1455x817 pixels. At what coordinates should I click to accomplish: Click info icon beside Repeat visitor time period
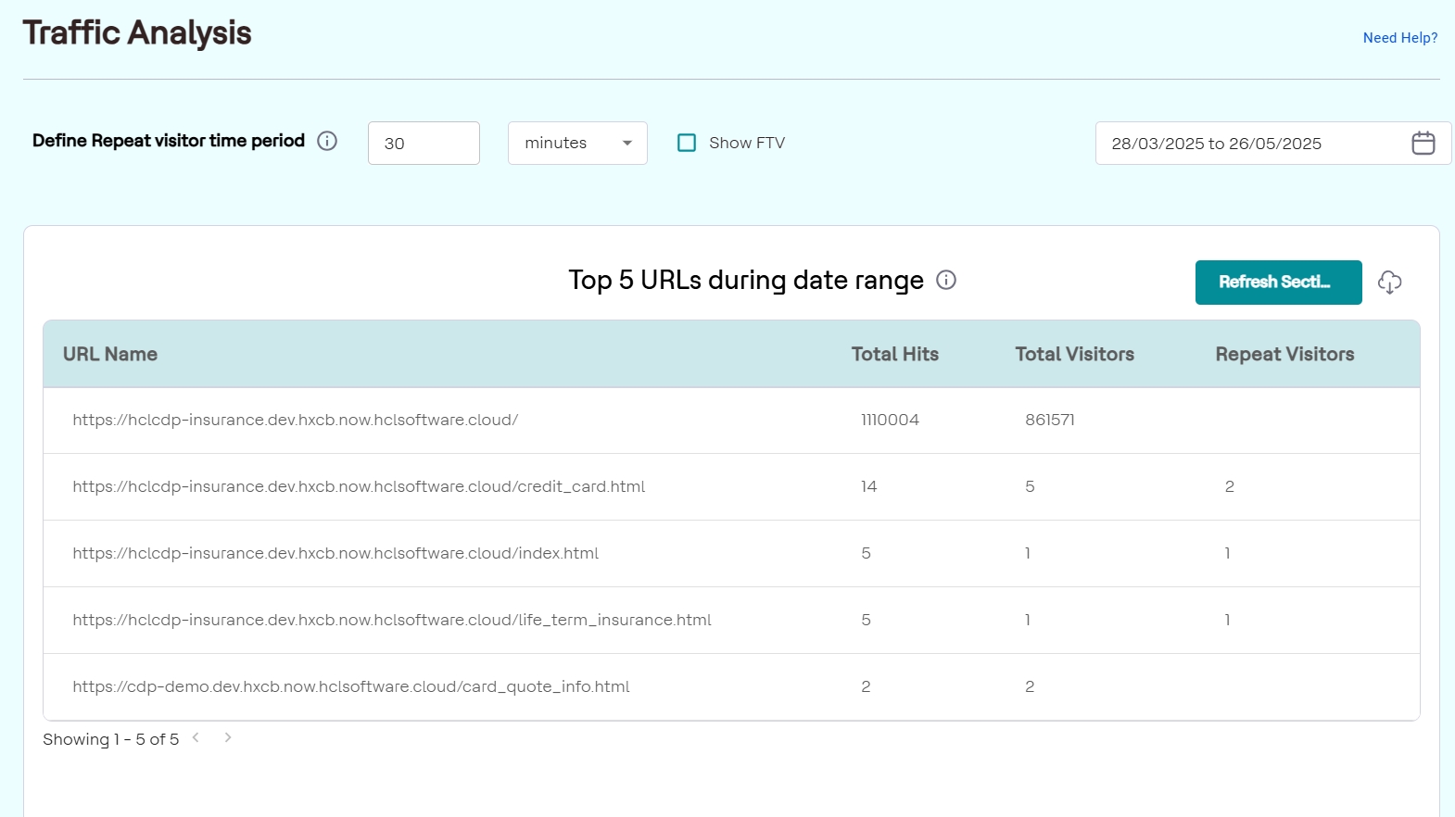point(327,141)
